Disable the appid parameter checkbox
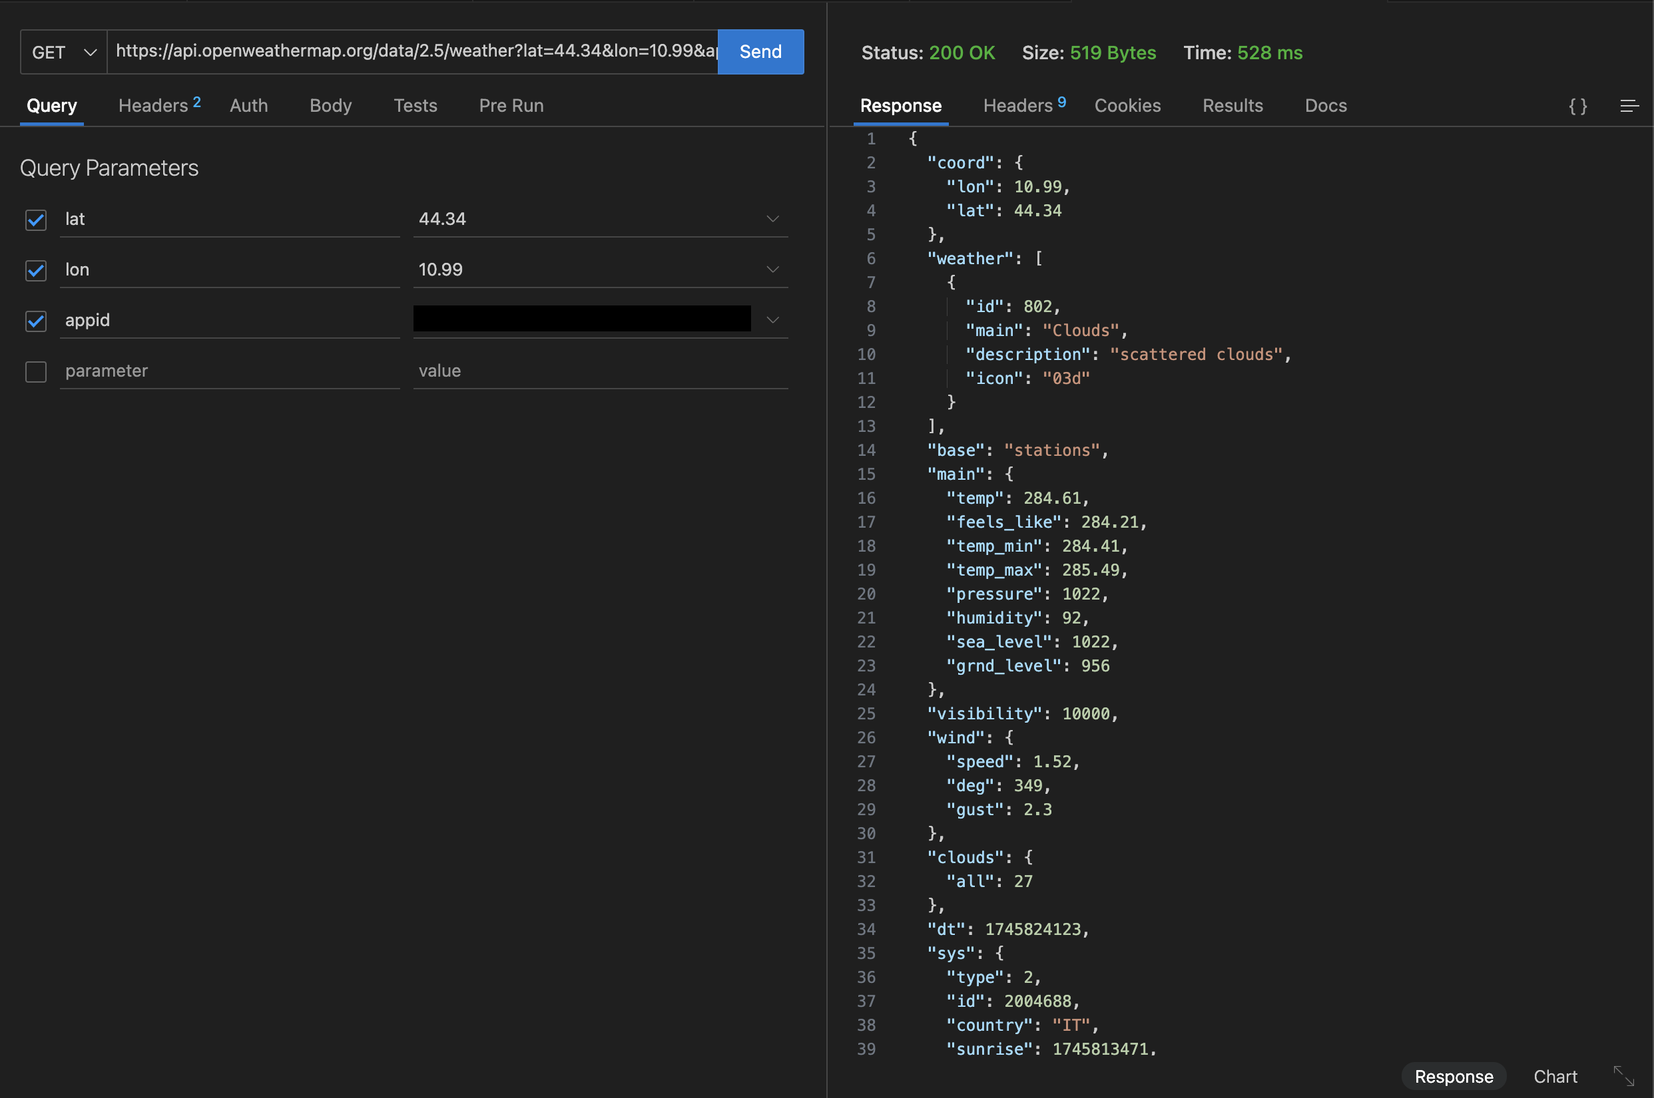The height and width of the screenshot is (1098, 1654). coord(36,321)
